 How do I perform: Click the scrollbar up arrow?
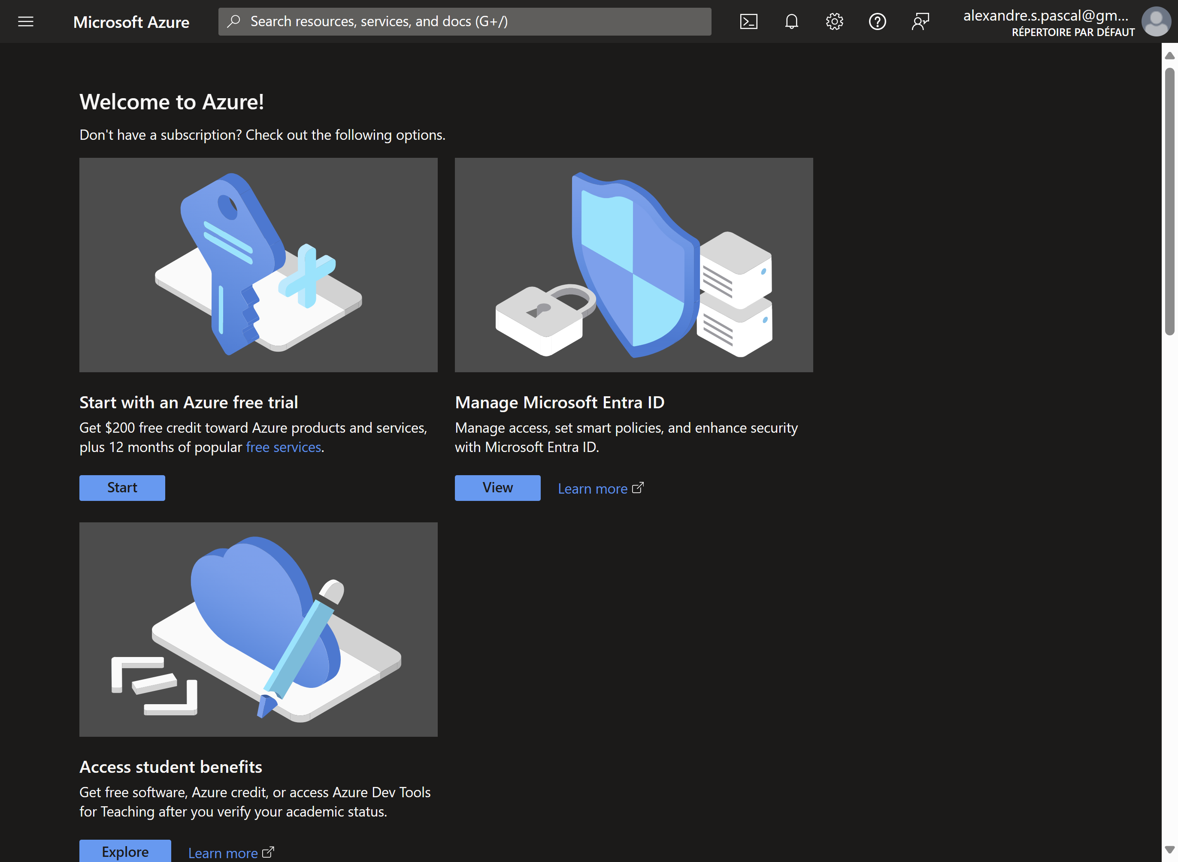1170,55
